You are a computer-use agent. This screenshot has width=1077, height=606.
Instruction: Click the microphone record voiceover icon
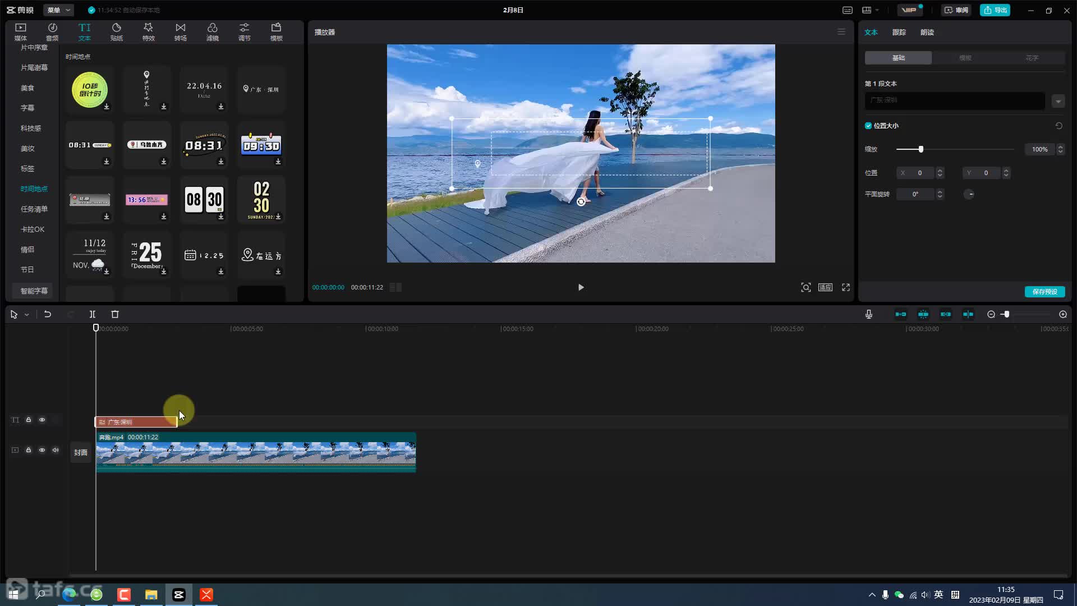coord(869,314)
